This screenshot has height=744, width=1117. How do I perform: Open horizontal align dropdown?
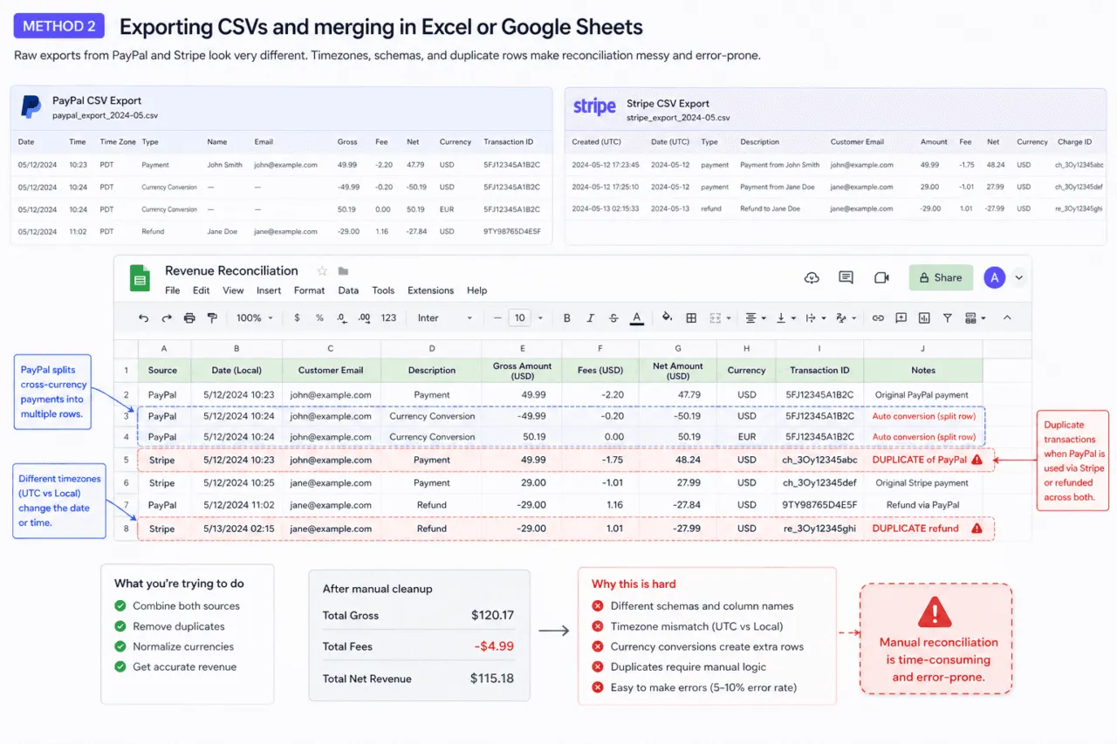756,318
